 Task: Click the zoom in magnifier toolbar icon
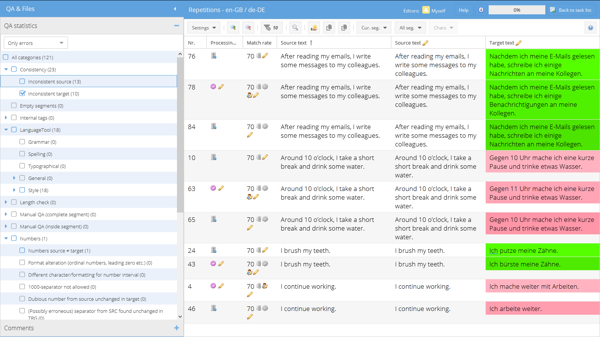(233, 28)
